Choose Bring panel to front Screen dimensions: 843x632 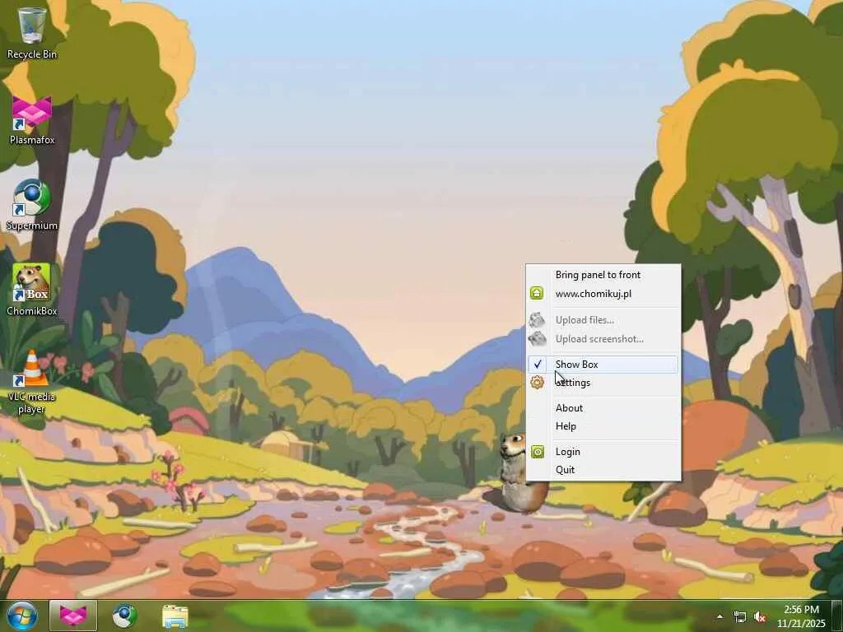(x=603, y=275)
